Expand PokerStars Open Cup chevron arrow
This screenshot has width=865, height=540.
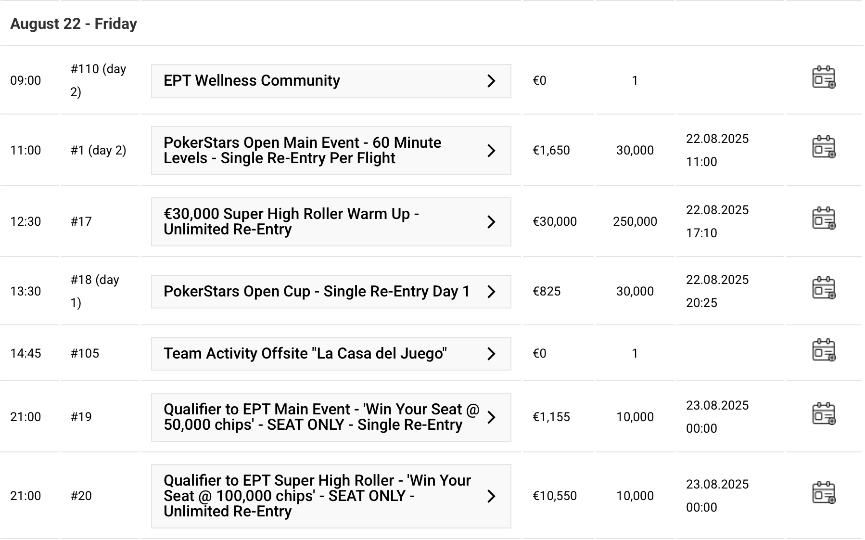[491, 292]
